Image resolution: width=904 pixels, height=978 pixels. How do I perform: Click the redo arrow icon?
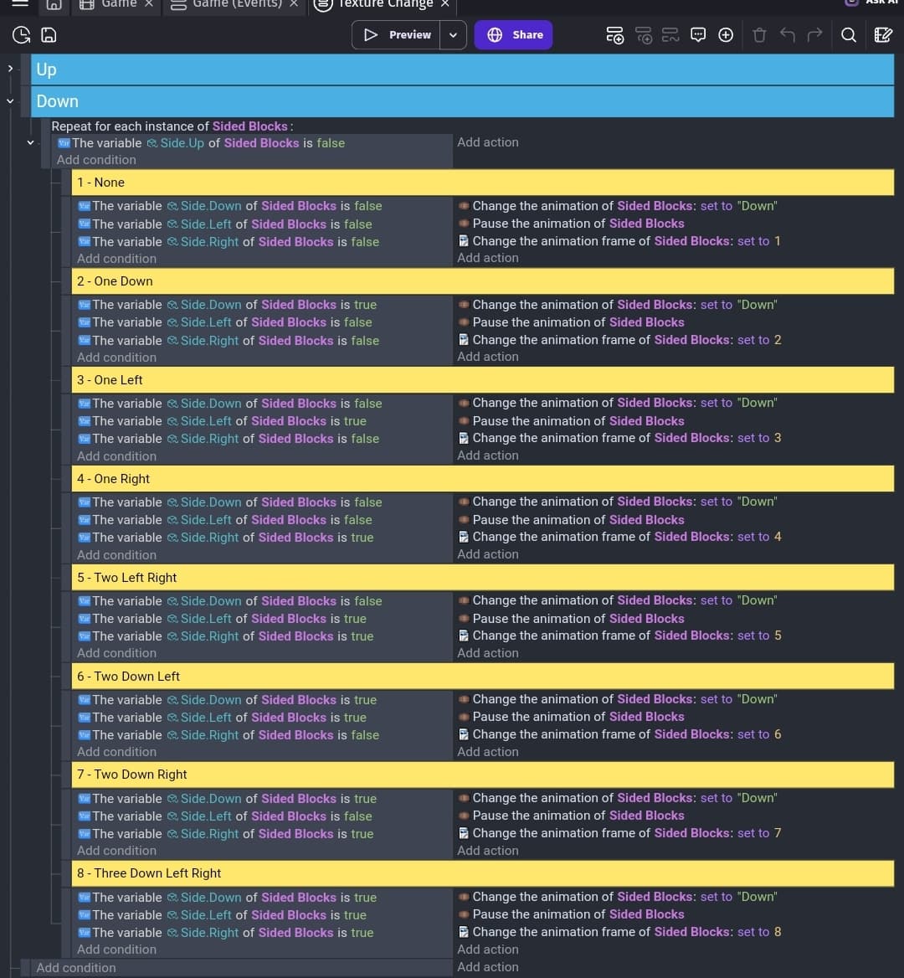[814, 35]
